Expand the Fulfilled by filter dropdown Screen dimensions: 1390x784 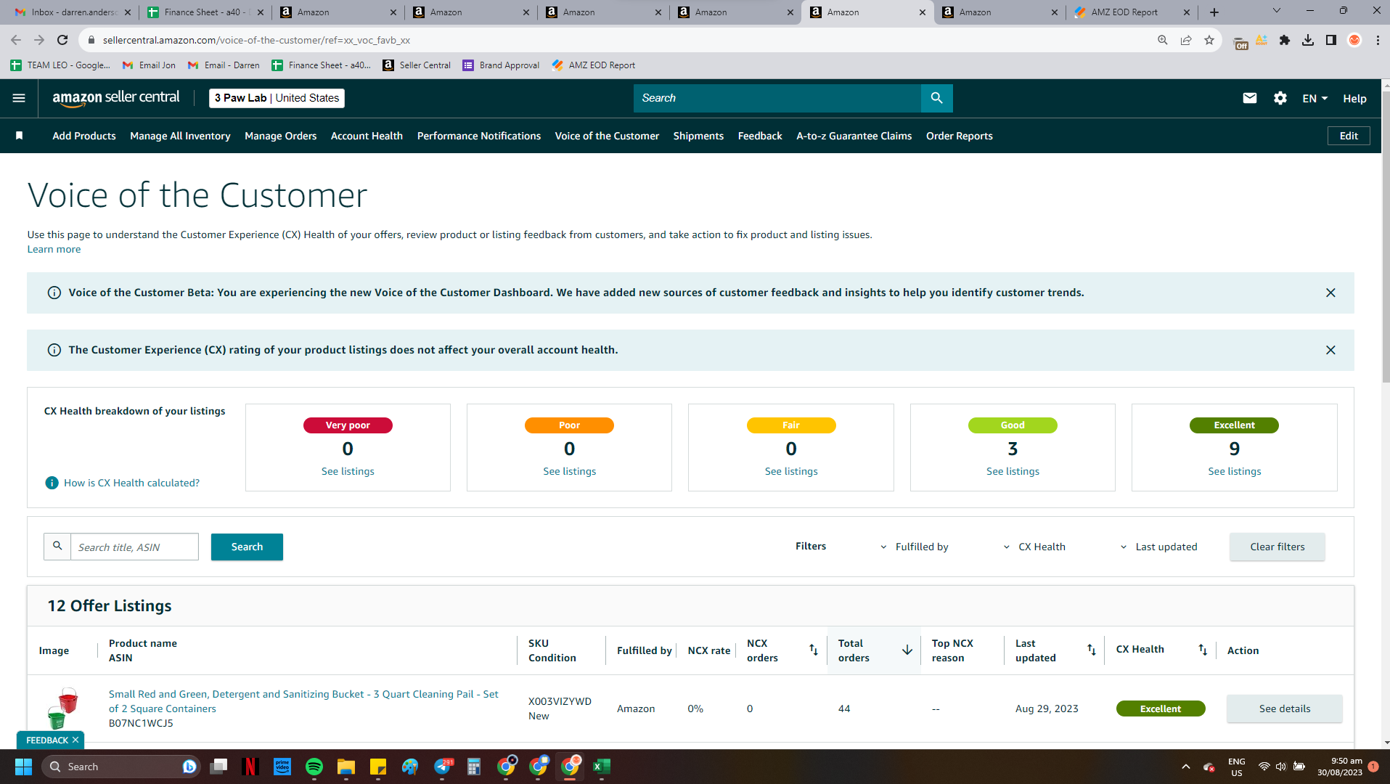coord(915,547)
